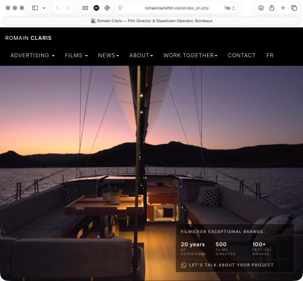The height and width of the screenshot is (281, 303).
Task: Switch language to FR
Action: coord(270,55)
